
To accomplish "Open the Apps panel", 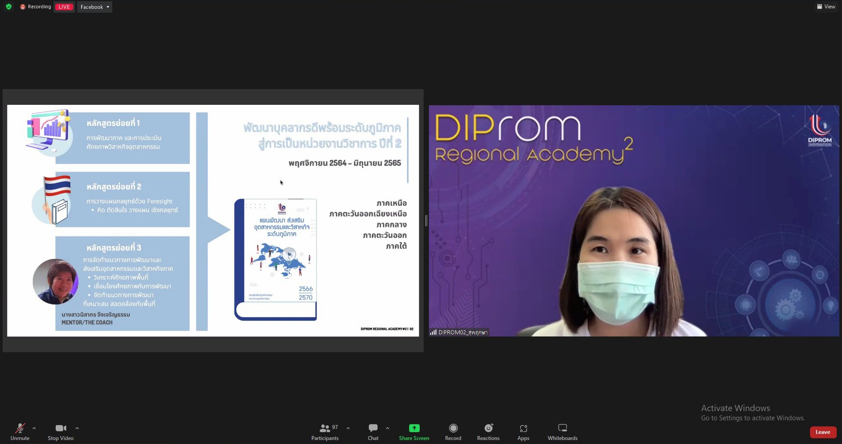I will (523, 432).
